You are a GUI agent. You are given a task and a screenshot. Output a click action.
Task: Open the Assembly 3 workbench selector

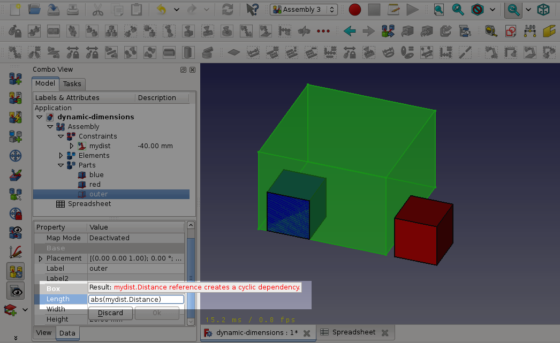click(303, 9)
